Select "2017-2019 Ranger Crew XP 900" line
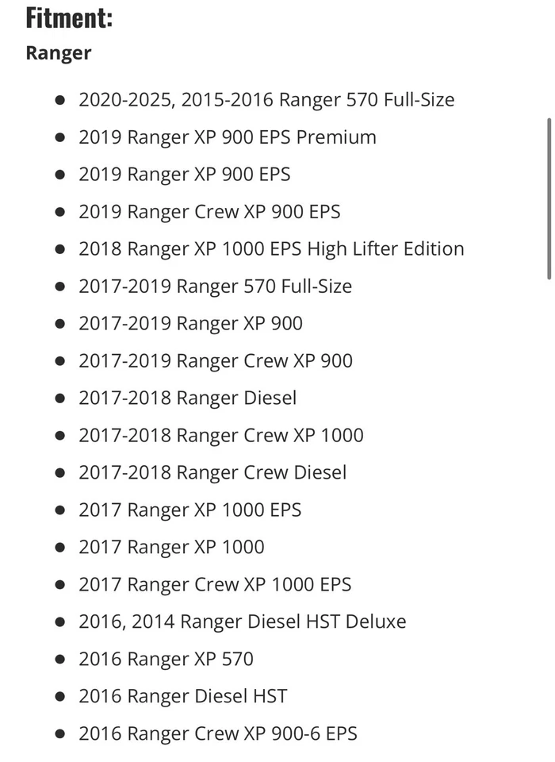This screenshot has height=762, width=555. [216, 361]
